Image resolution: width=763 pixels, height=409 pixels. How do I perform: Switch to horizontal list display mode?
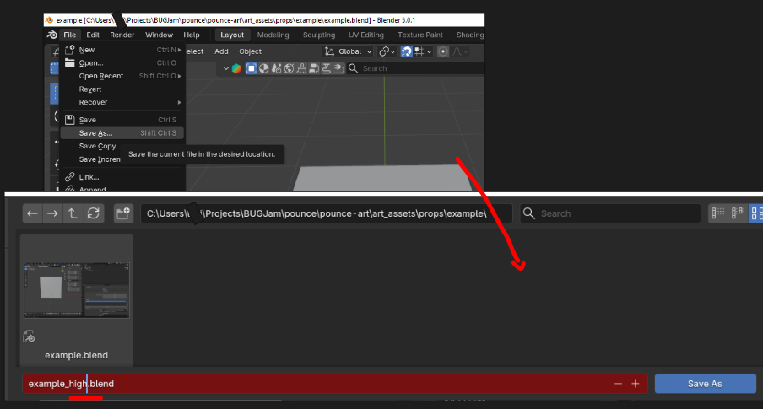pyautogui.click(x=738, y=213)
